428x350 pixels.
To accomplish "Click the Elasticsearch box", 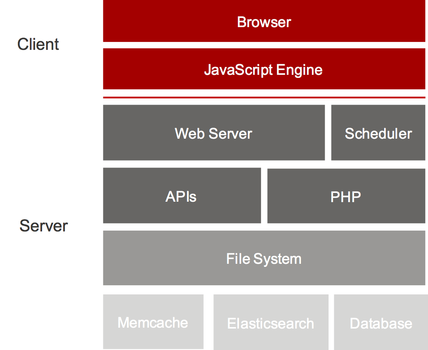I will pyautogui.click(x=271, y=322).
